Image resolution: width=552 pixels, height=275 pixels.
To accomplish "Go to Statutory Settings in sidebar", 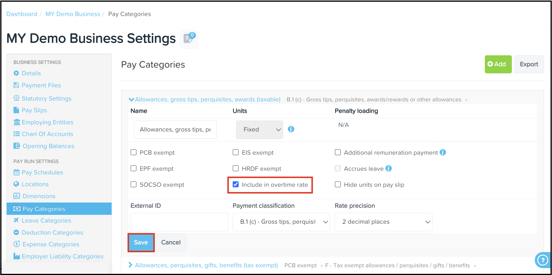I will pyautogui.click(x=46, y=99).
